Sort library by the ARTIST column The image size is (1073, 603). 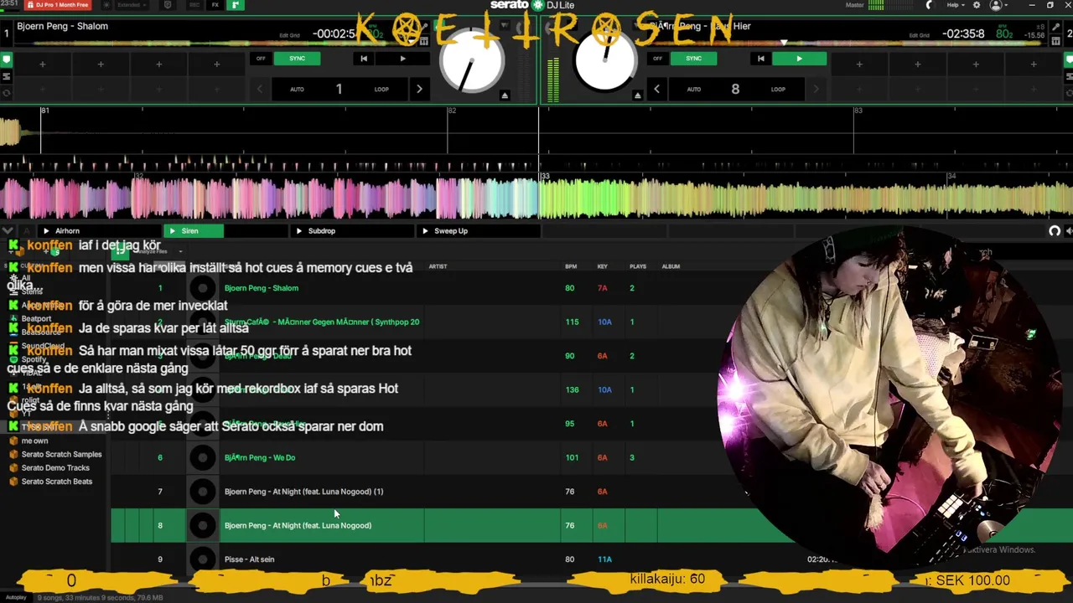(438, 266)
